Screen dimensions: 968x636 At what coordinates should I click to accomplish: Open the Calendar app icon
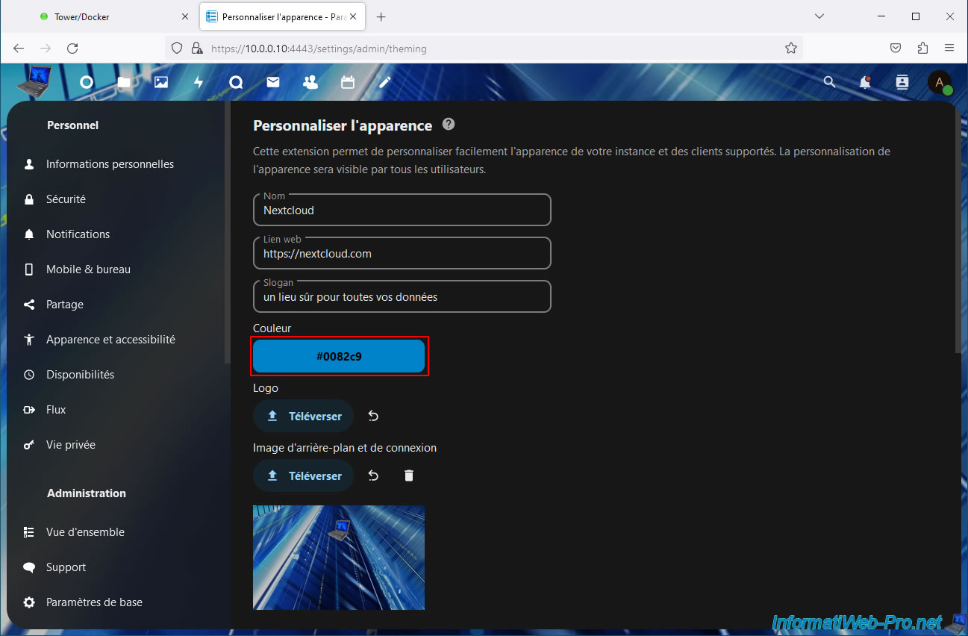pyautogui.click(x=348, y=83)
